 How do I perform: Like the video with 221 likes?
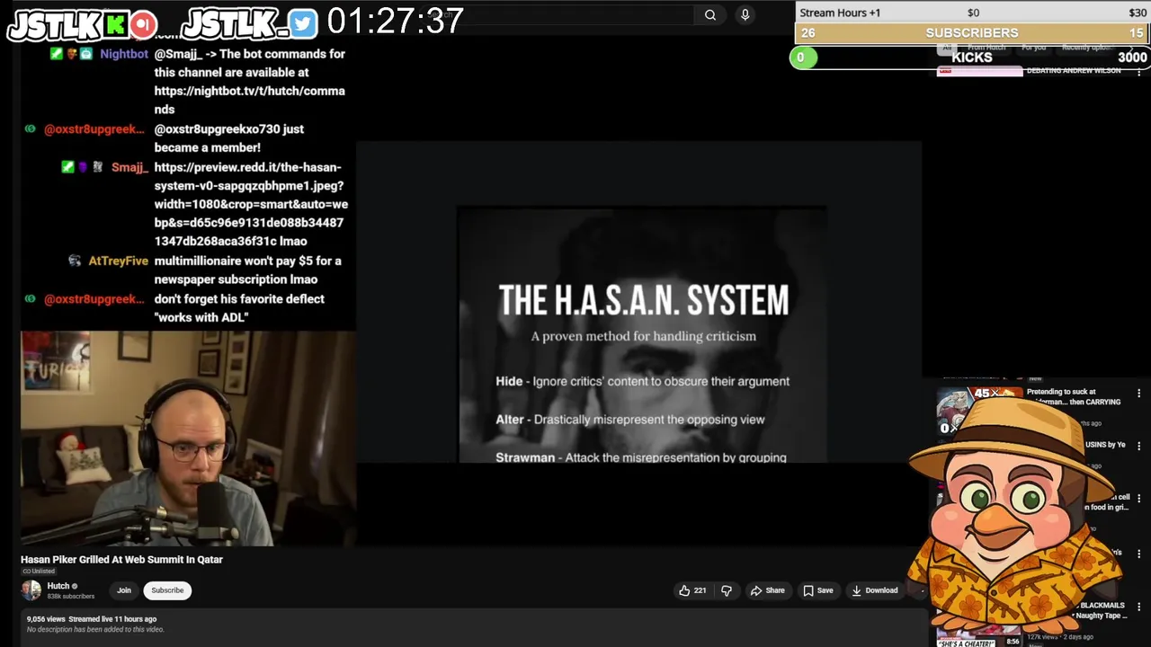click(x=692, y=590)
